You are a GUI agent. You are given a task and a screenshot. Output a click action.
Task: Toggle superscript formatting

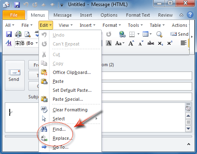tap(169, 43)
